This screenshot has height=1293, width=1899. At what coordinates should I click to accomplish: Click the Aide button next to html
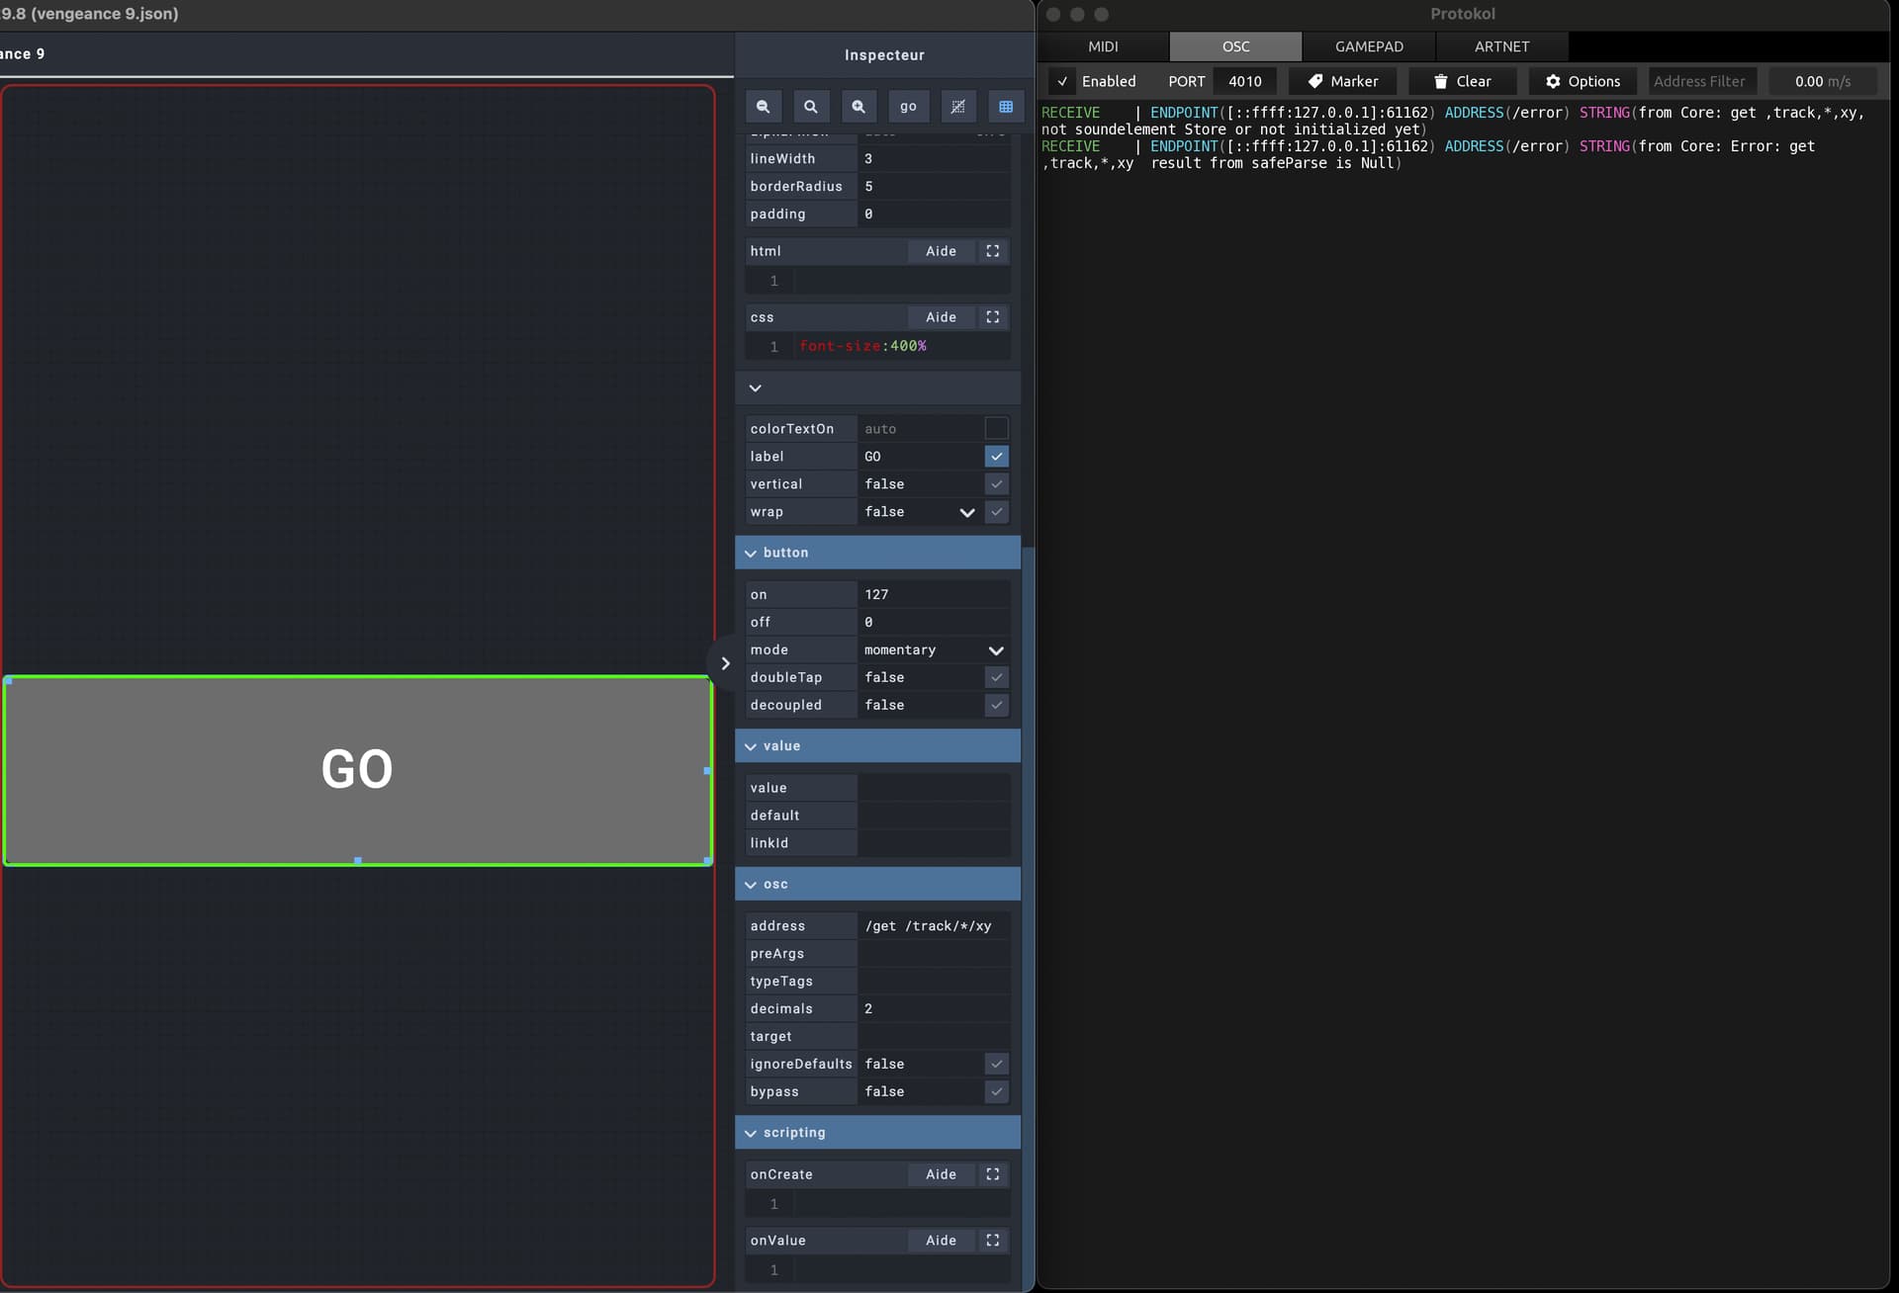[x=941, y=251]
